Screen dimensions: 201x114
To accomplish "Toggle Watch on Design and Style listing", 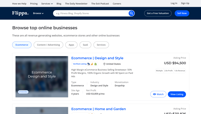I will click(x=158, y=94).
